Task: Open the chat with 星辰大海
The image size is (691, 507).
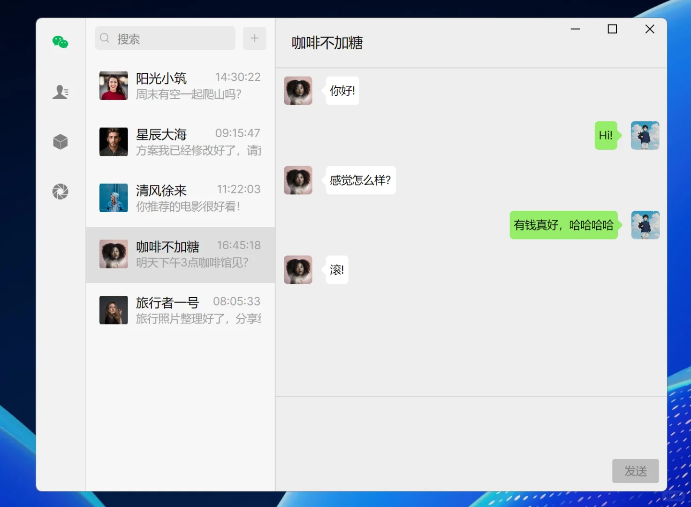Action: 180,142
